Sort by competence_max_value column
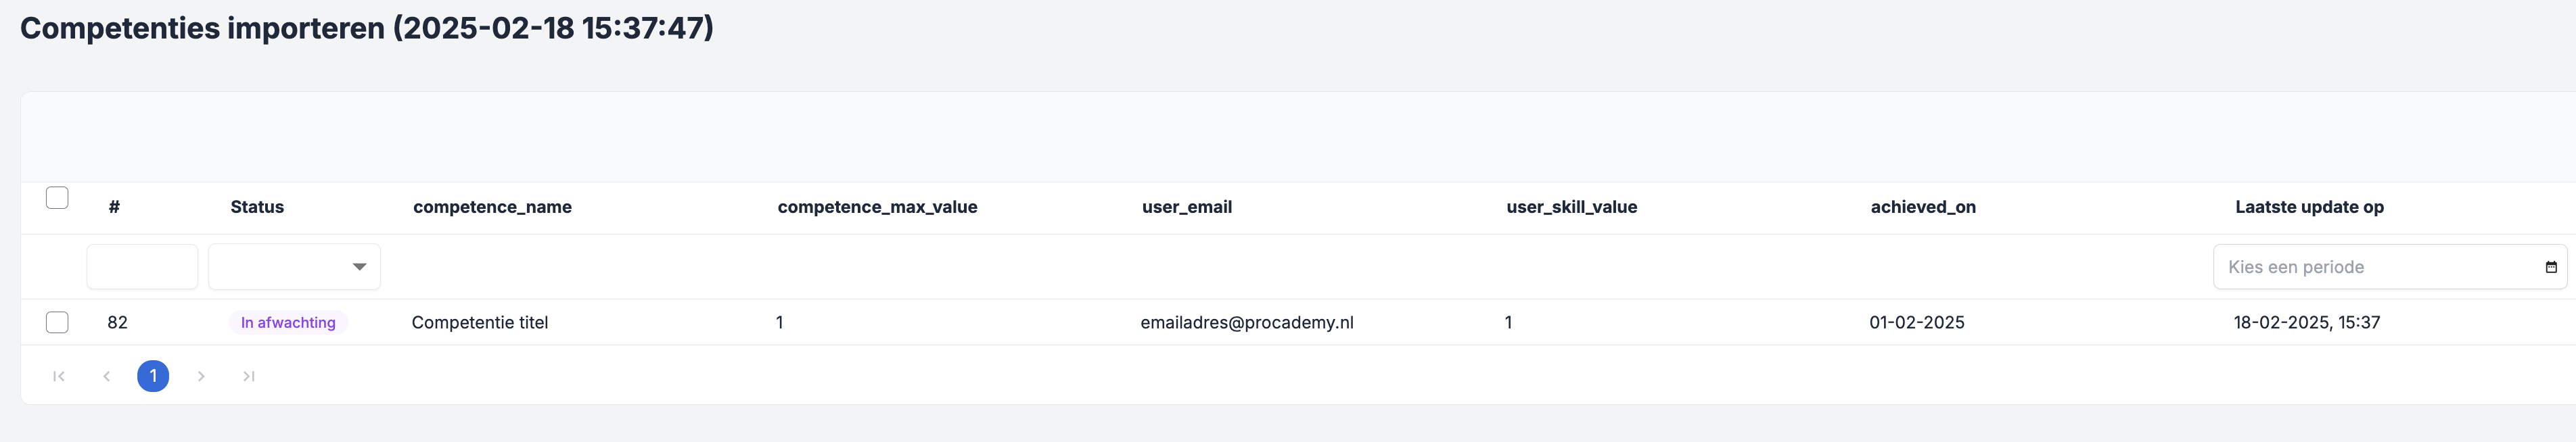The height and width of the screenshot is (442, 2576). point(877,207)
